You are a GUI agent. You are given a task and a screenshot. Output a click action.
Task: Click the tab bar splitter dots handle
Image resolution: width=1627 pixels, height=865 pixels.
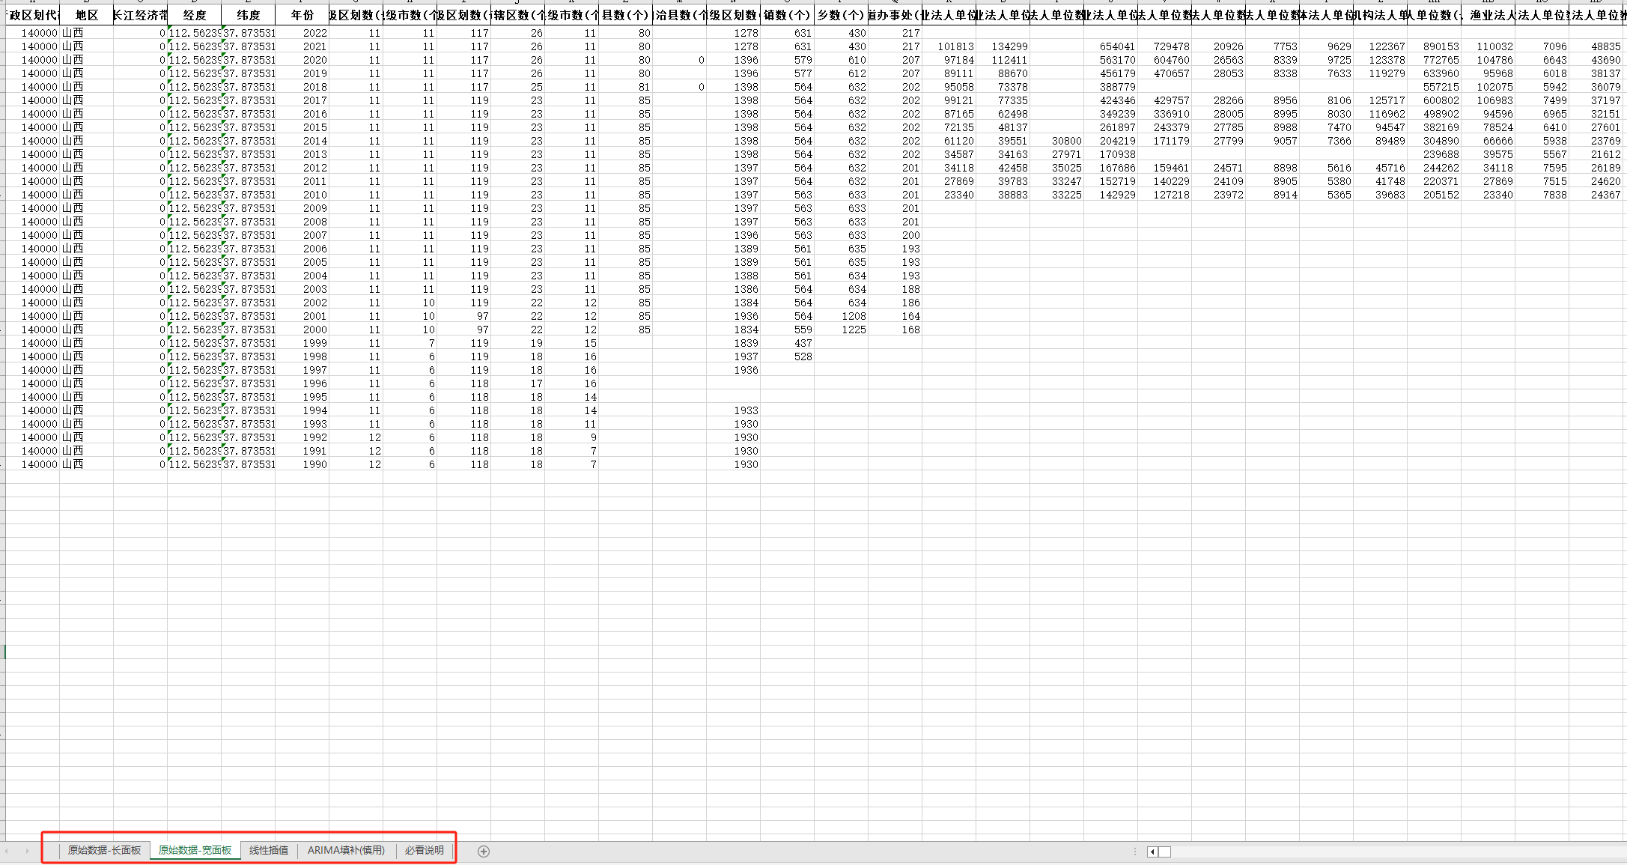(x=1135, y=852)
